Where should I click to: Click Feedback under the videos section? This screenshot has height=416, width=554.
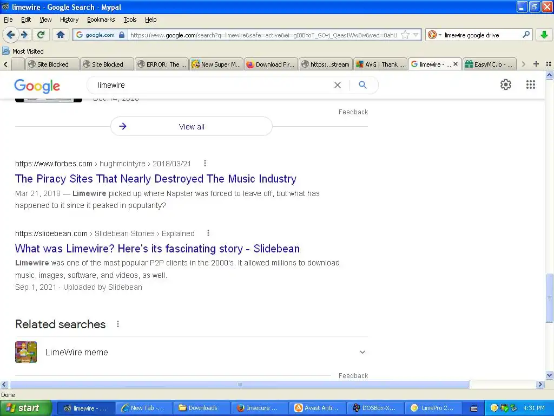(x=353, y=112)
